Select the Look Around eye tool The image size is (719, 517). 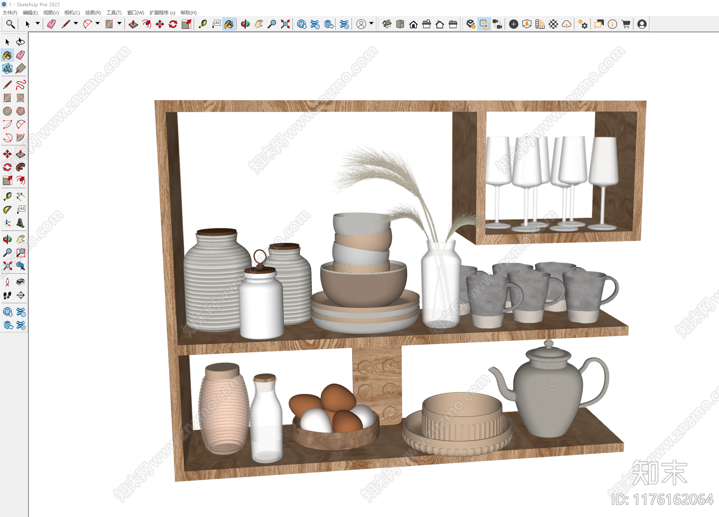click(21, 282)
